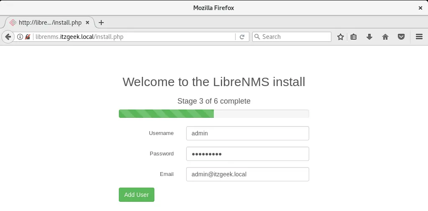Click the Password input field
Image resolution: width=428 pixels, height=211 pixels.
coord(248,154)
